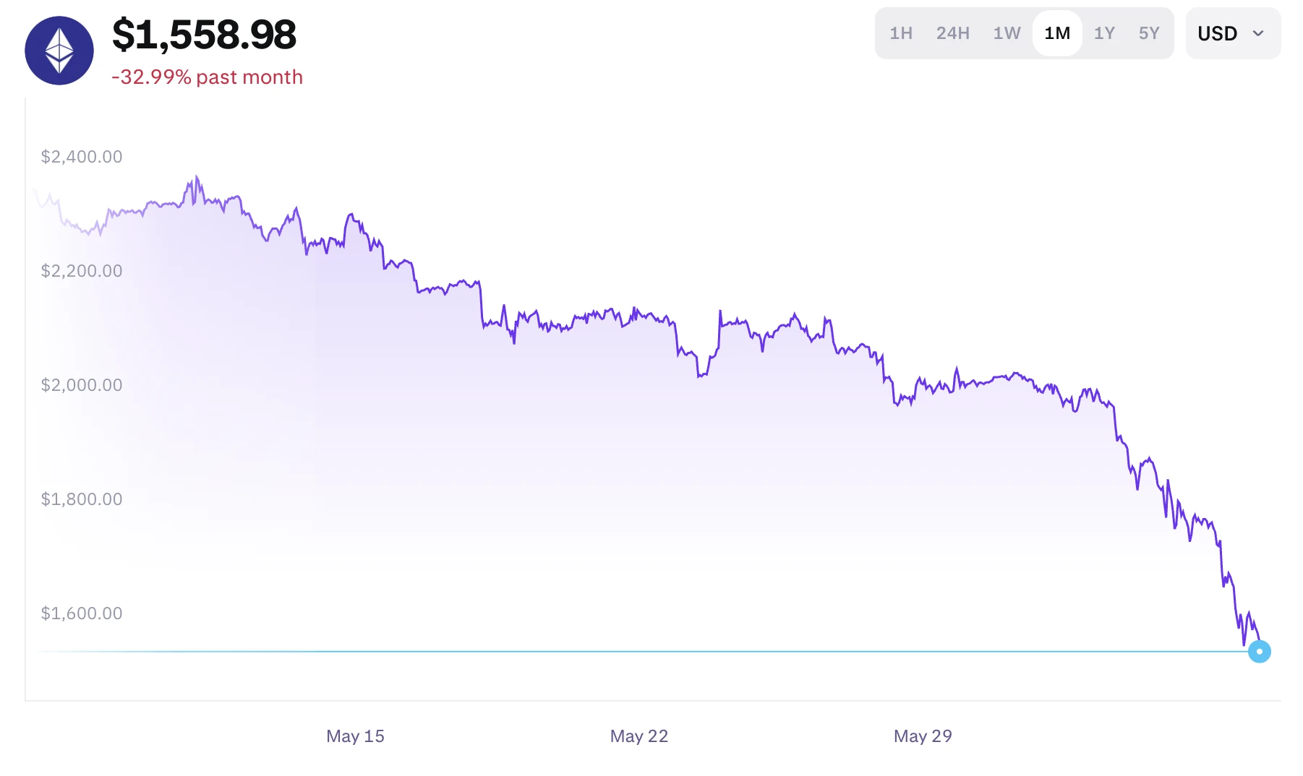Click the $2,000.00 price axis label

(82, 384)
